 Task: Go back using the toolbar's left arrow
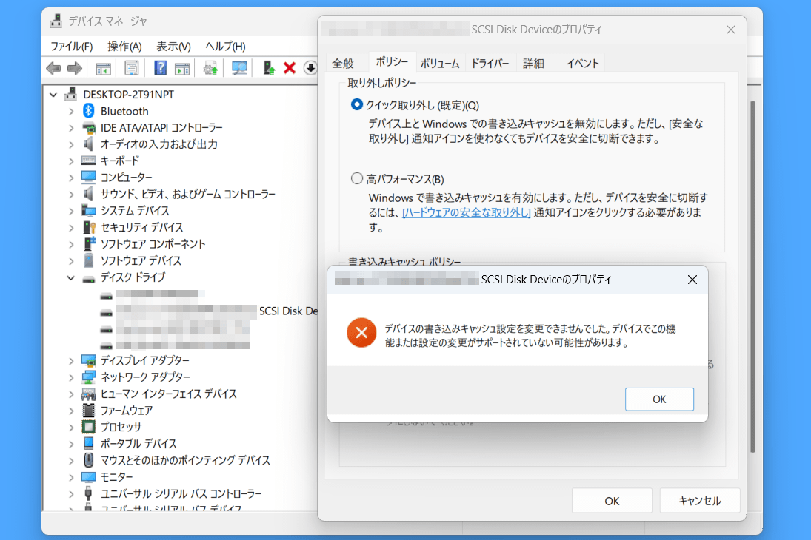click(53, 68)
